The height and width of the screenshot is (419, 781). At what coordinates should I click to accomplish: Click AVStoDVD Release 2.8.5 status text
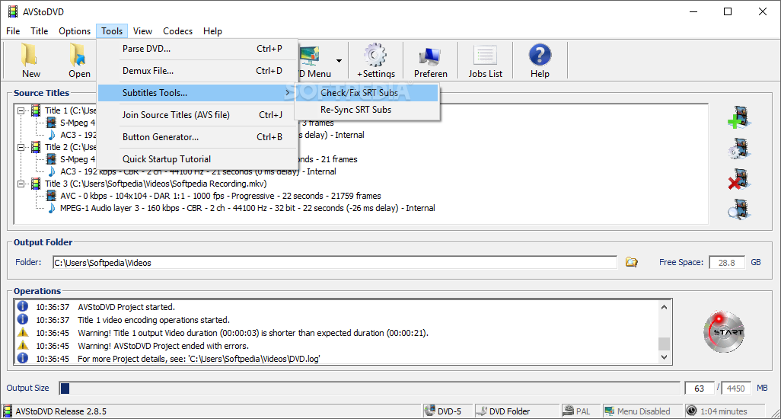pos(61,411)
